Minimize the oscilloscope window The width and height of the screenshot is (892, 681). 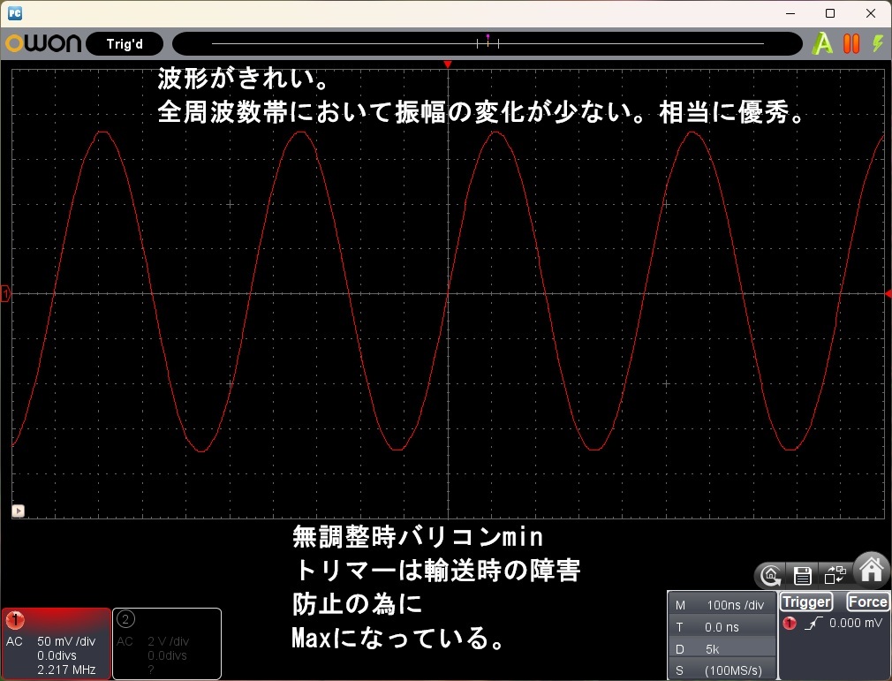click(x=790, y=13)
